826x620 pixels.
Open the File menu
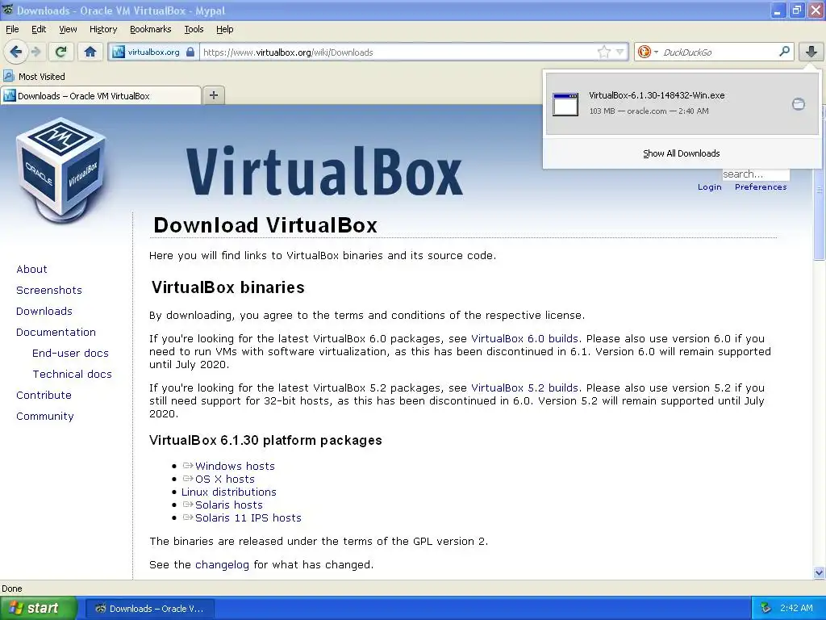(12, 29)
